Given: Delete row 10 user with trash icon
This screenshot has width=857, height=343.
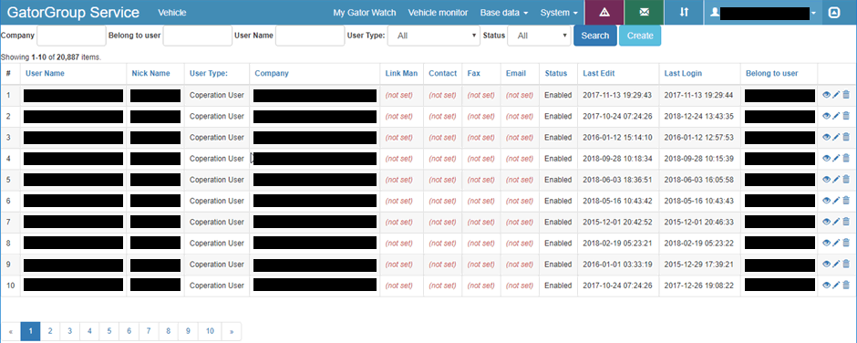Looking at the screenshot, I should click(846, 285).
